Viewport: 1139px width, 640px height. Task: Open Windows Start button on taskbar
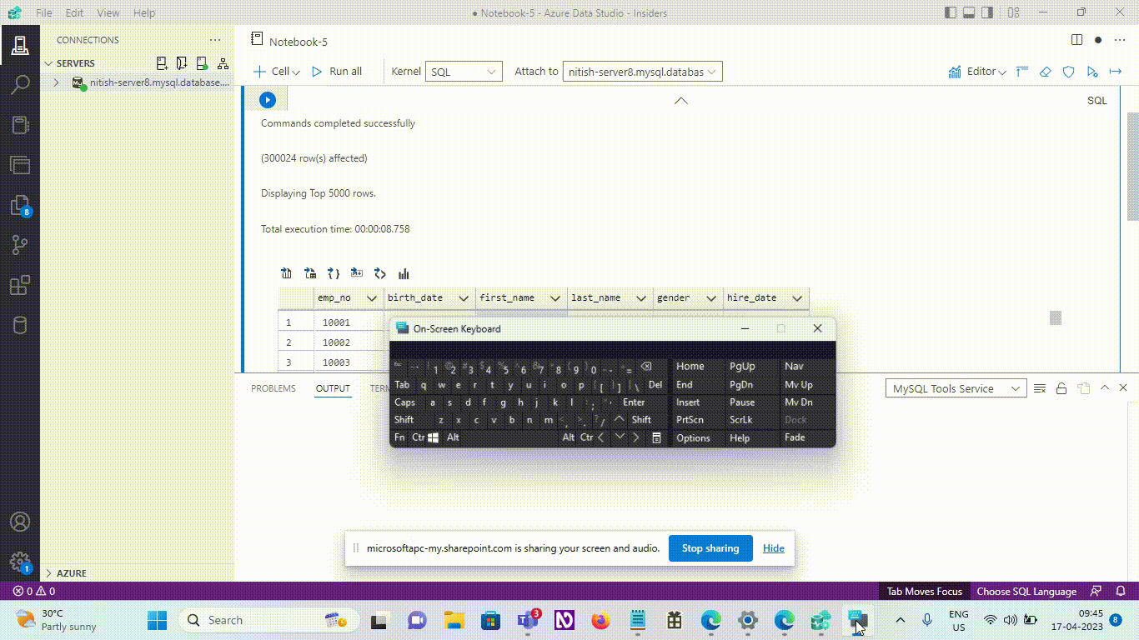pyautogui.click(x=157, y=620)
